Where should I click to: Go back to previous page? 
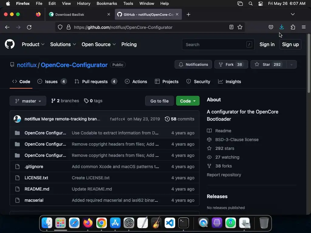(x=7, y=27)
